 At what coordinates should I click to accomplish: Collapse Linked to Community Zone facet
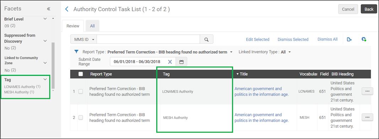tap(45, 63)
